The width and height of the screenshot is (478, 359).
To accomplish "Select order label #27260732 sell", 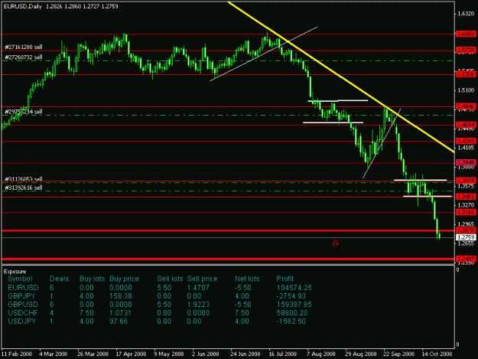I will coord(24,57).
